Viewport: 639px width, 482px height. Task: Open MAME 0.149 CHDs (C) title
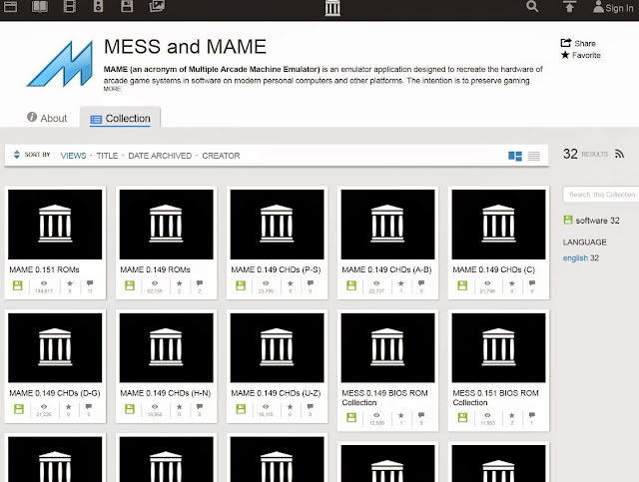(494, 269)
